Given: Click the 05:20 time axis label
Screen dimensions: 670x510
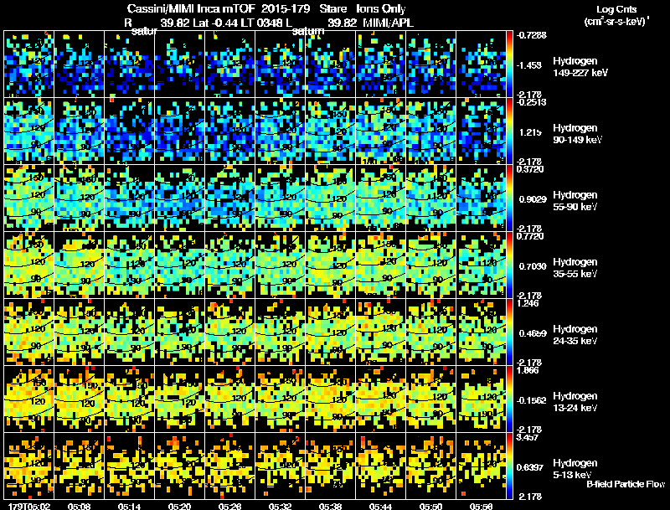Looking at the screenshot, I should (x=179, y=506).
